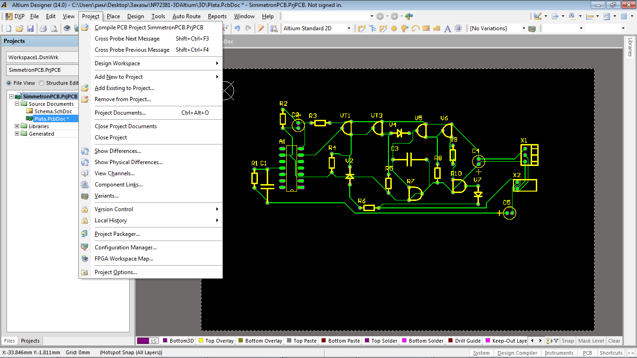Switch to the Files panel tab
This screenshot has height=358, width=637.
[x=10, y=341]
